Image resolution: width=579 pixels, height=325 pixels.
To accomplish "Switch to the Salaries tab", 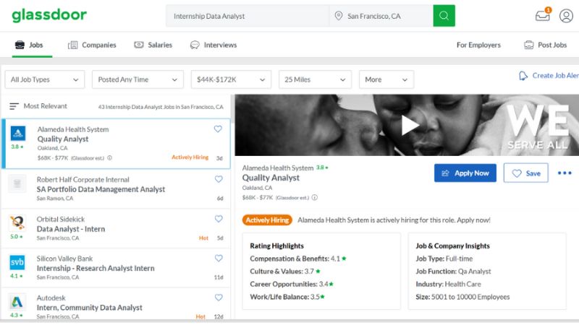I will click(x=153, y=45).
